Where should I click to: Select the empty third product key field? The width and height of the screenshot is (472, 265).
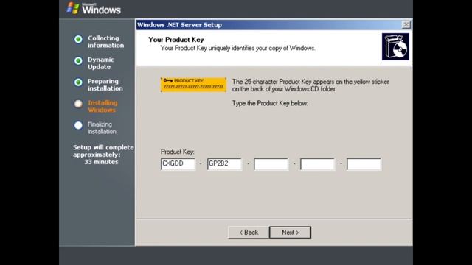click(x=271, y=163)
